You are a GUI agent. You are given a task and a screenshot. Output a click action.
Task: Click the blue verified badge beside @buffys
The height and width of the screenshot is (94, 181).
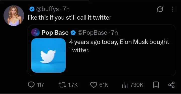(32, 9)
